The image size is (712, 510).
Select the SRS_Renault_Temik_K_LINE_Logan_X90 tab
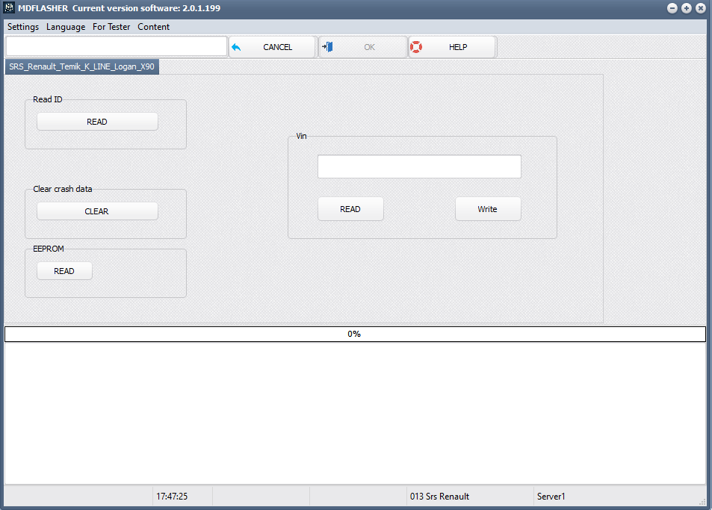[81, 66]
